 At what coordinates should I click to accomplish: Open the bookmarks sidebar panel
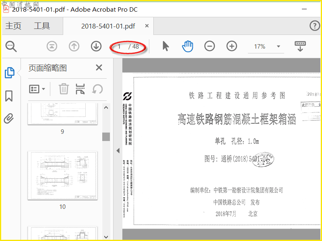tap(9, 96)
